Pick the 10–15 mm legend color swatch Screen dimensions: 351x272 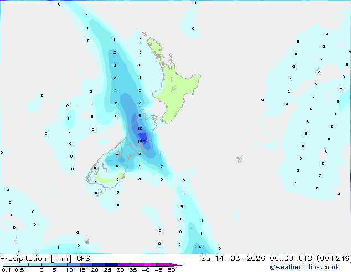tap(74, 265)
